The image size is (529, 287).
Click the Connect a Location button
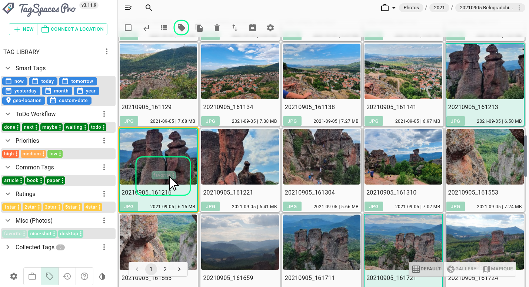point(73,29)
